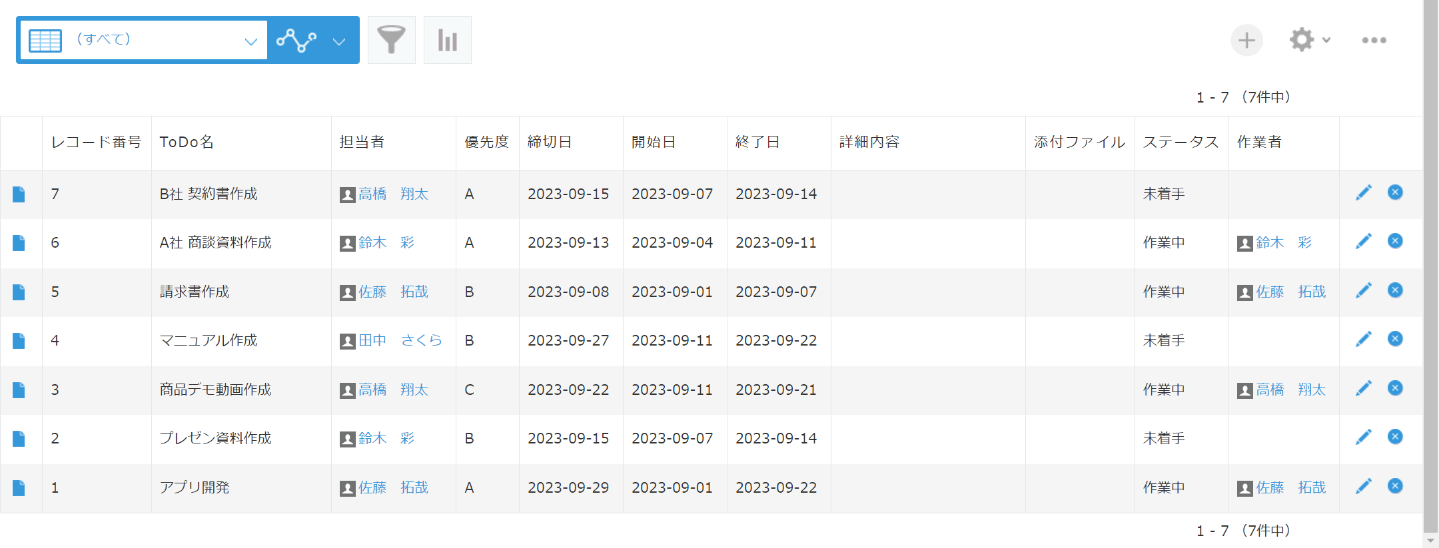Delete record 6 with the x icon

coord(1395,241)
